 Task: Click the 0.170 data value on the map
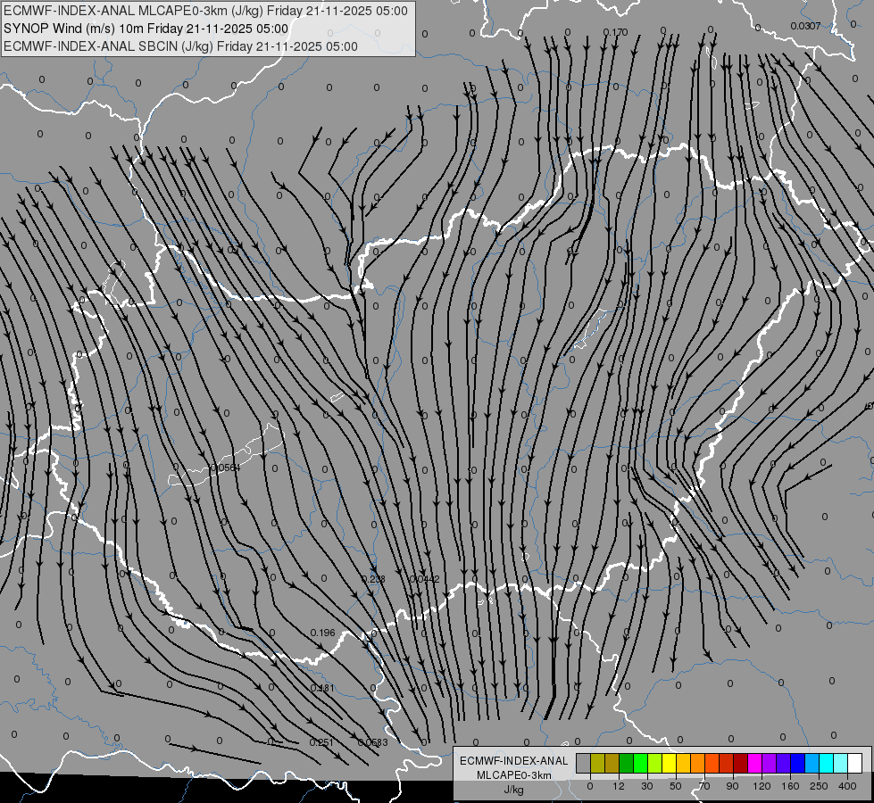click(615, 32)
